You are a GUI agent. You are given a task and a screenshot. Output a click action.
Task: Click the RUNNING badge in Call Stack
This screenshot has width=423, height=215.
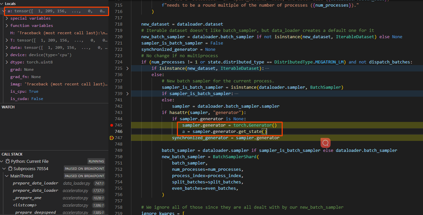pyautogui.click(x=96, y=161)
